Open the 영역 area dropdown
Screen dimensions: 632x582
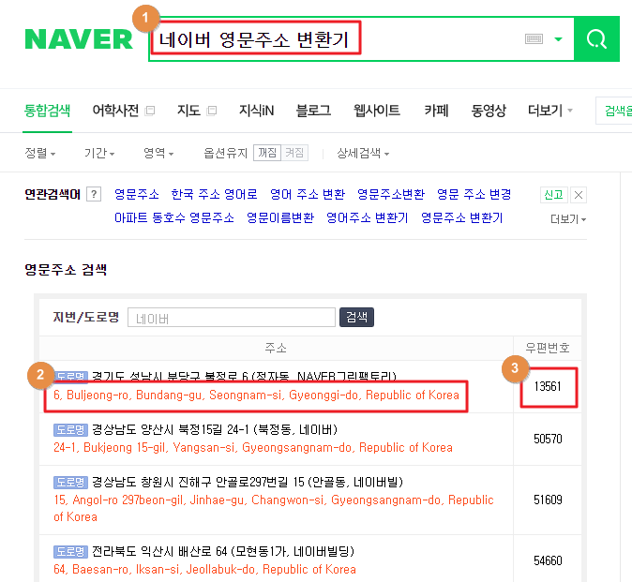[x=158, y=153]
